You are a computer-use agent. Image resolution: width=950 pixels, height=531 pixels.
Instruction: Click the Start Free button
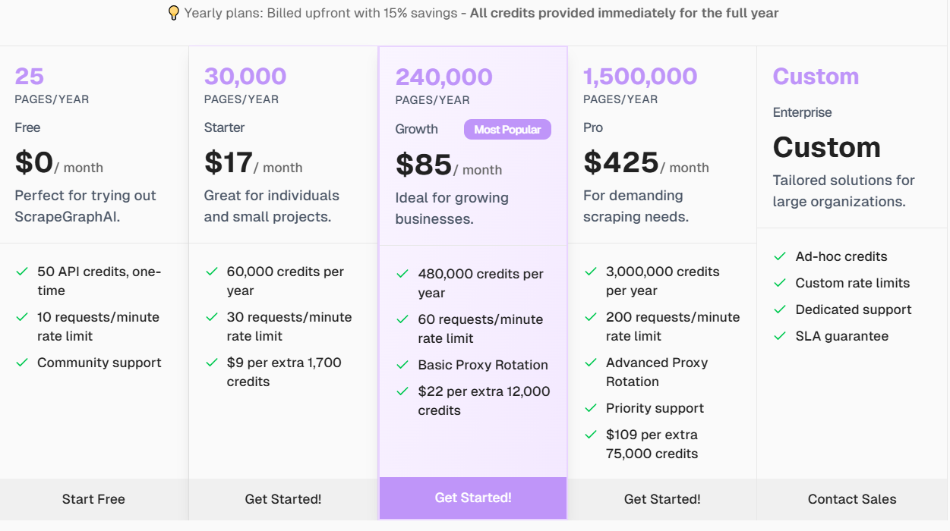(93, 499)
